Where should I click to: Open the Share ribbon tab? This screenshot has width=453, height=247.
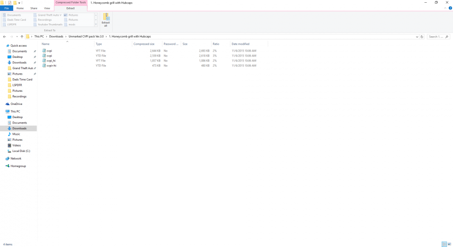(34, 8)
